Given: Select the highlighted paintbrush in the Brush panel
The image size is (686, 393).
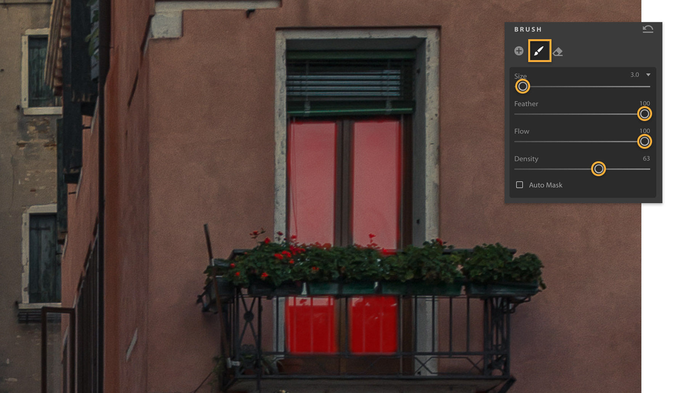Looking at the screenshot, I should coord(539,52).
